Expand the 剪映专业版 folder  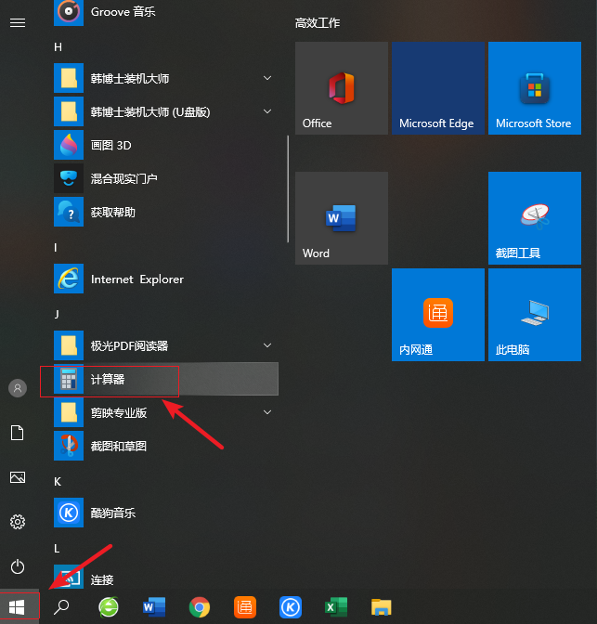coord(267,412)
